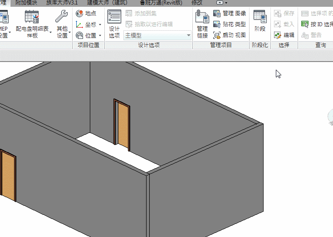Click the 管理项目 panel title

pos(221,45)
